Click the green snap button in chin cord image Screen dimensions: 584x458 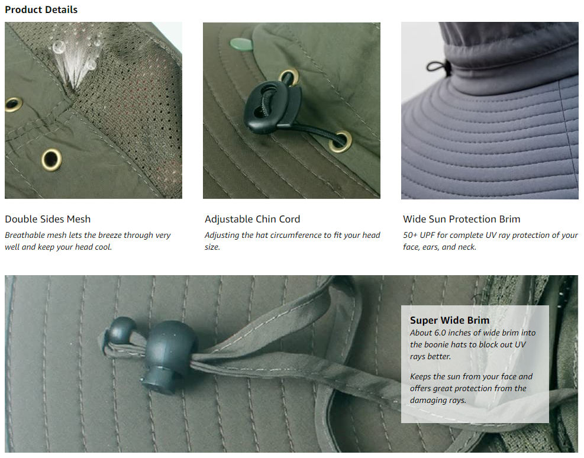(241, 44)
